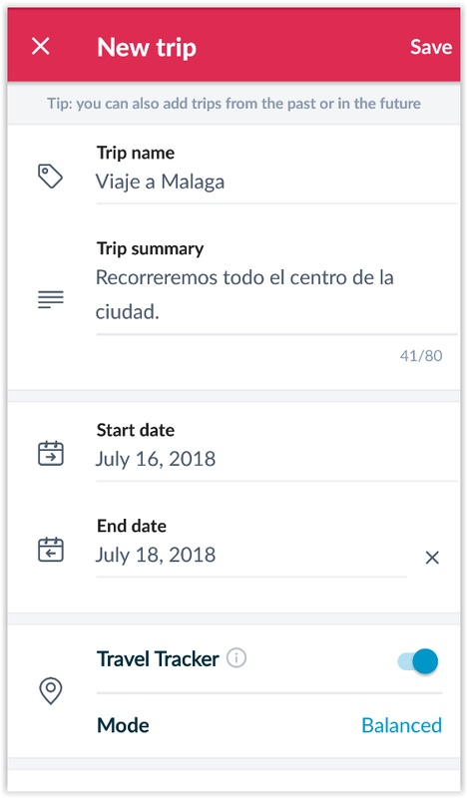Viewport: 467px width, 798px height.
Task: Click the trip summary lines icon
Action: (51, 300)
